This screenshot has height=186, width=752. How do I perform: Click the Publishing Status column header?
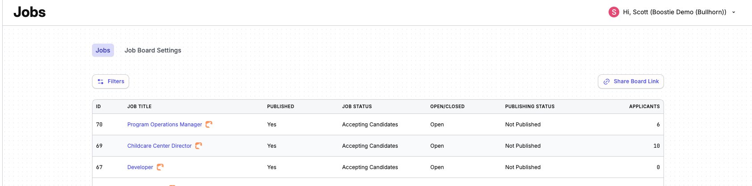point(529,107)
